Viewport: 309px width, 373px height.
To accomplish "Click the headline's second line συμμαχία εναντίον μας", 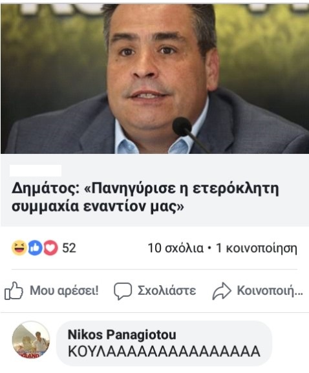I will 98,206.
